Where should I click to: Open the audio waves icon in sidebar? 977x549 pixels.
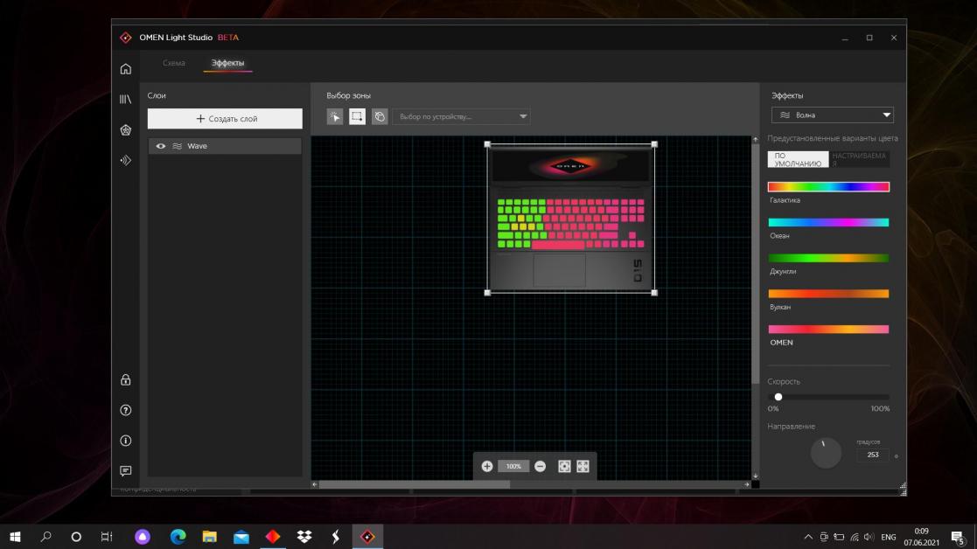[x=126, y=160]
